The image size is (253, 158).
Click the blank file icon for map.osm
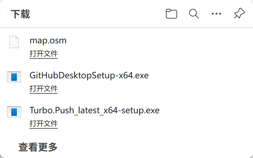coord(14,42)
